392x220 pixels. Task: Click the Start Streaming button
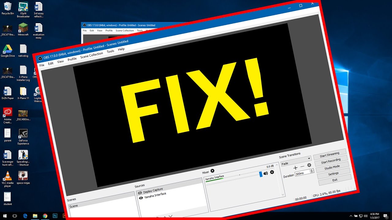[330, 154]
